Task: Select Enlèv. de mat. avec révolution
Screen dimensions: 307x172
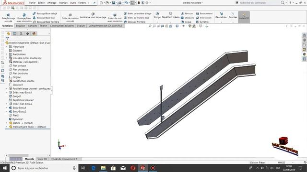Action: click(x=115, y=18)
